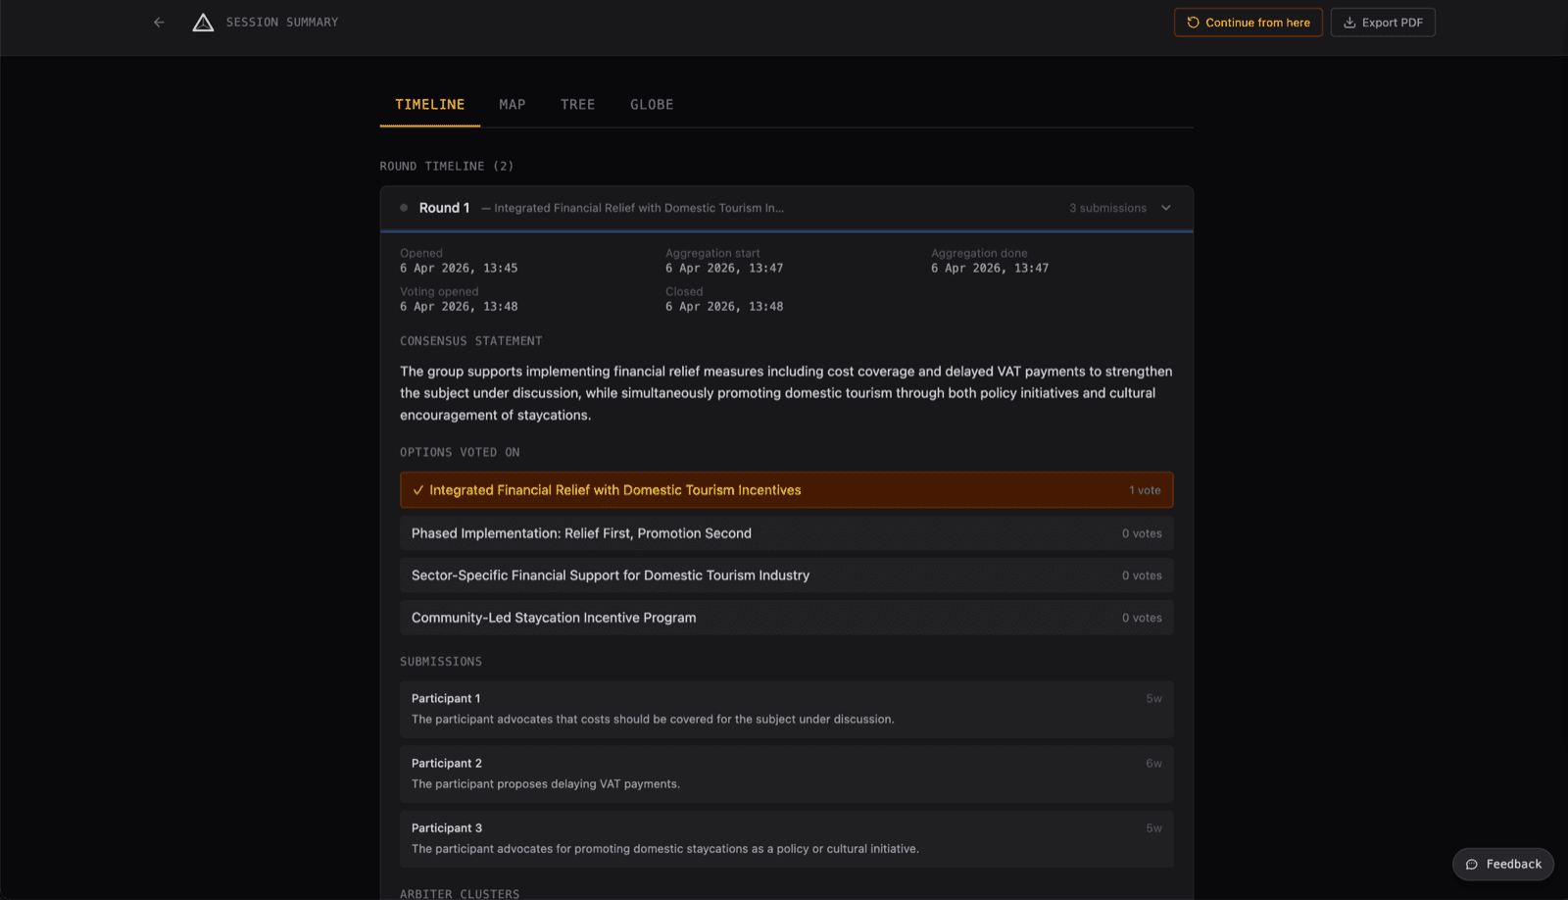Screen dimensions: 1568x900
Task: Click the 1 vote count label
Action: [x=1145, y=490]
